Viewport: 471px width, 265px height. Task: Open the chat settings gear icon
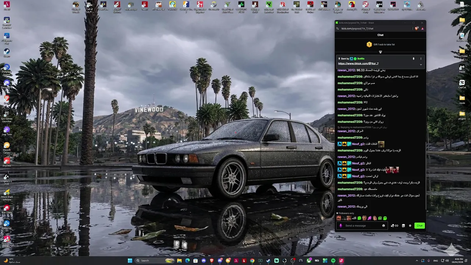(x=410, y=226)
